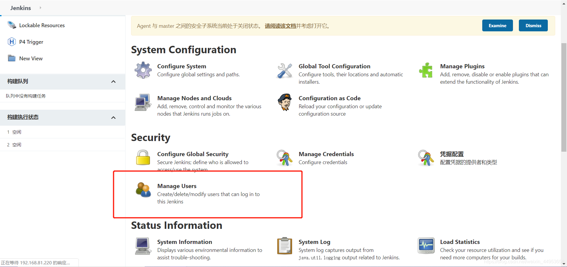Click the System Log clipboard icon
The height and width of the screenshot is (267, 567).
285,246
